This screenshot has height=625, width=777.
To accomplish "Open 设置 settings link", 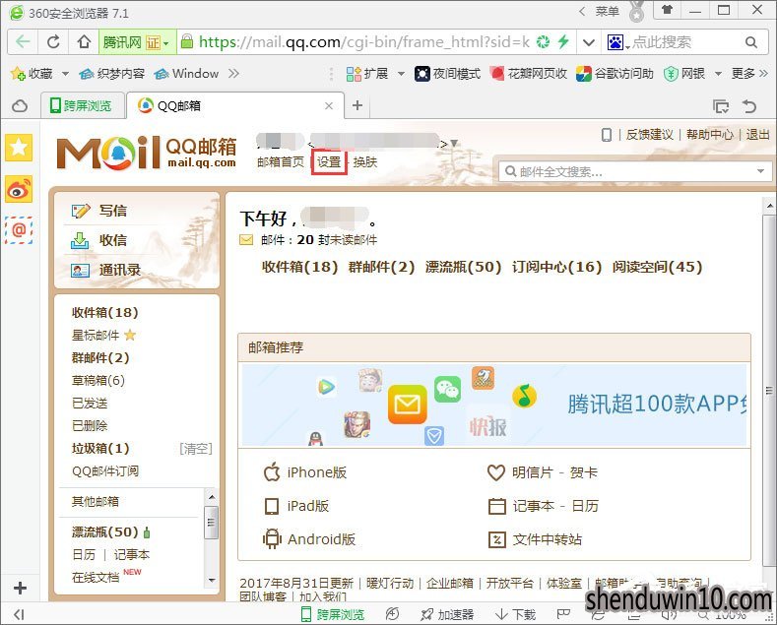I will point(329,162).
